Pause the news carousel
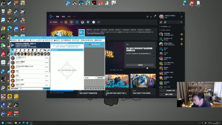The height and width of the screenshot is (125, 222). [x=111, y=70]
